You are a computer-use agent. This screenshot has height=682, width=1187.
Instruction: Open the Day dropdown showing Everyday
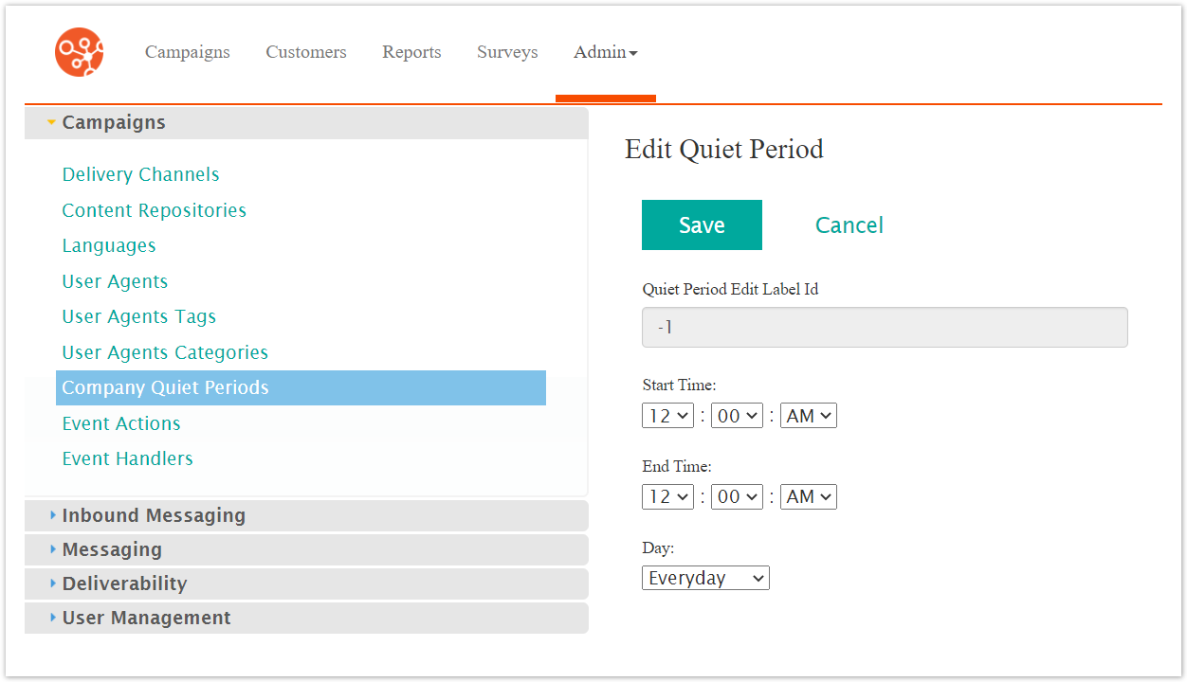(x=705, y=577)
